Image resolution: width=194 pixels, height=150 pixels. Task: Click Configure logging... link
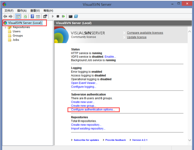click(x=83, y=87)
